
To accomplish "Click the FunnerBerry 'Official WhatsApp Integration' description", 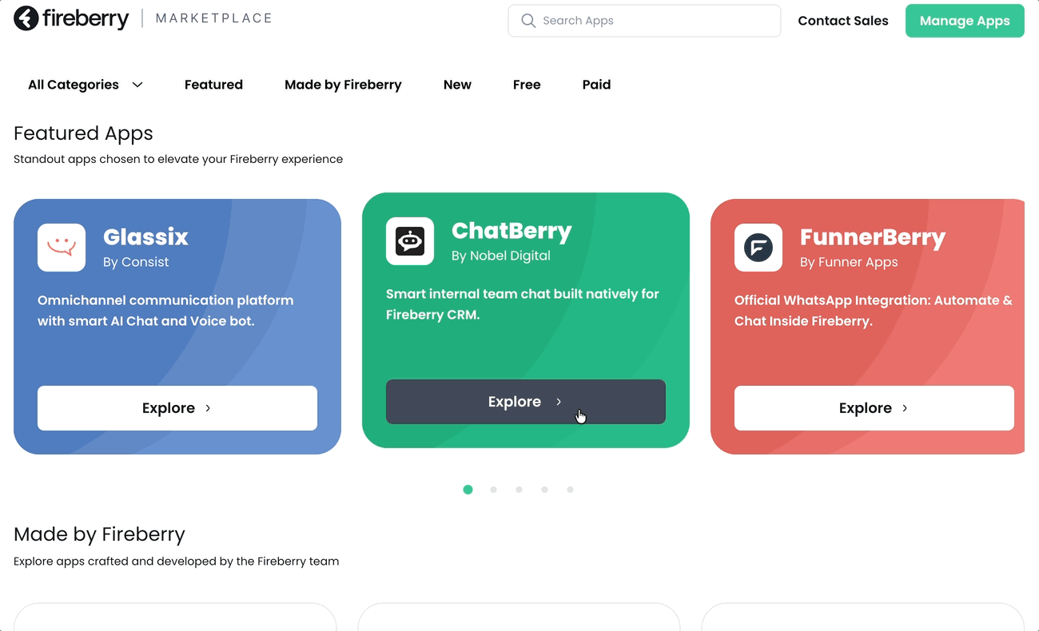I will click(874, 311).
